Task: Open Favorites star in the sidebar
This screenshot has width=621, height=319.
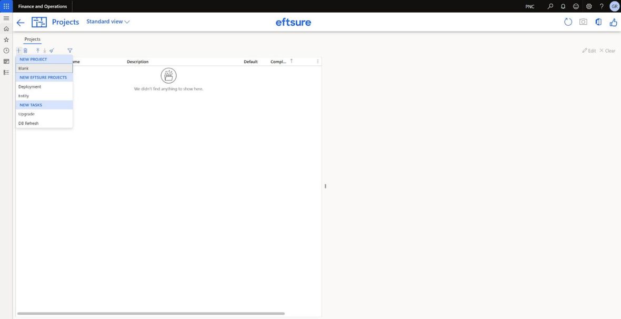Action: (6, 39)
